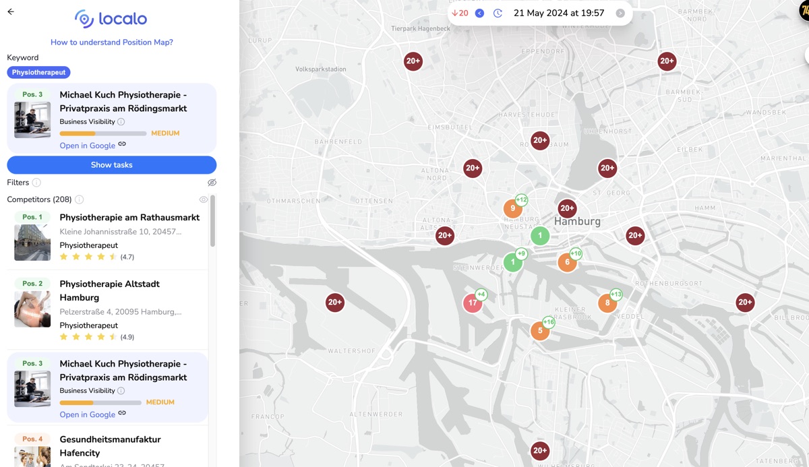This screenshot has height=467, width=809.
Task: Click the Physiotherapie Altstadt Hamburg thumbnail photo
Action: (32, 309)
